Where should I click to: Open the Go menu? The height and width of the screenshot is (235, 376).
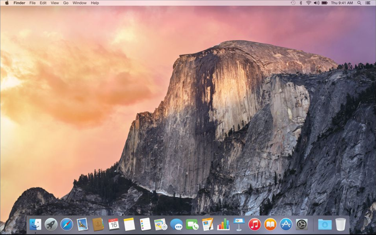click(66, 3)
